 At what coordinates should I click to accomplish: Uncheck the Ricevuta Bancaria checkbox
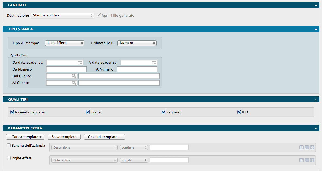click(12, 112)
